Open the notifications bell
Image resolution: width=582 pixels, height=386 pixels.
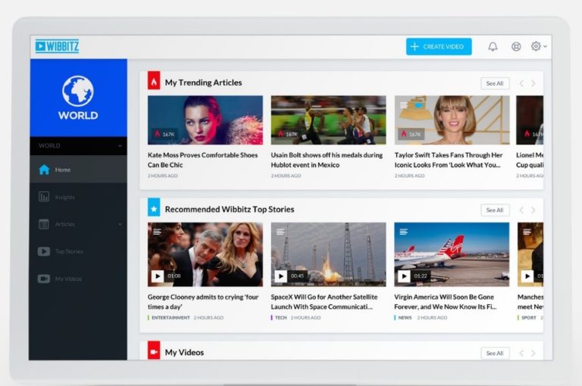coord(493,47)
